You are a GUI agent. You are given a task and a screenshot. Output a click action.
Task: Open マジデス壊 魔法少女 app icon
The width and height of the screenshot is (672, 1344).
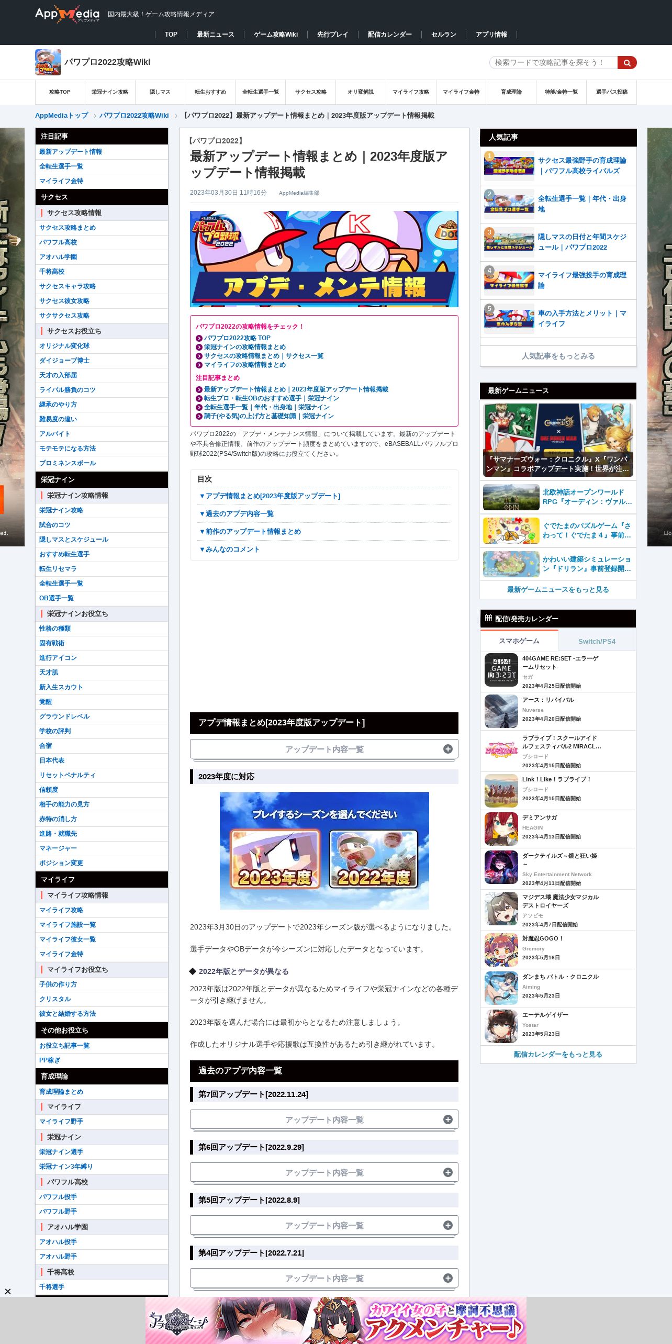(x=501, y=909)
